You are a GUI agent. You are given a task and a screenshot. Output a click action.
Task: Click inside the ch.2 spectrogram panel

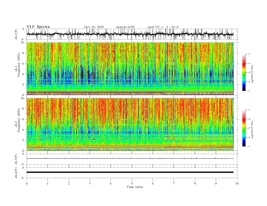130,124
